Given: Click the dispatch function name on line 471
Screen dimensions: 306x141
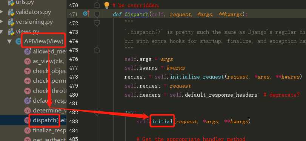Looking at the screenshot, I should coord(137,14).
